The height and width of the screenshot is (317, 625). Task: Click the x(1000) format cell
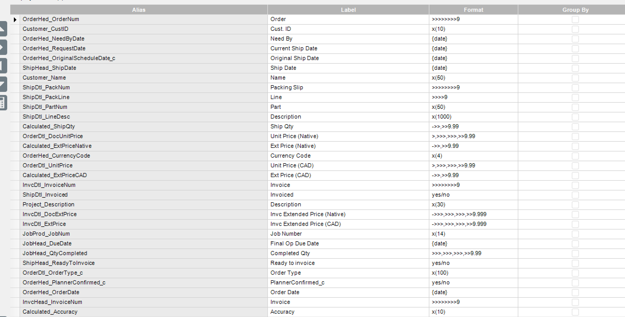[474, 117]
